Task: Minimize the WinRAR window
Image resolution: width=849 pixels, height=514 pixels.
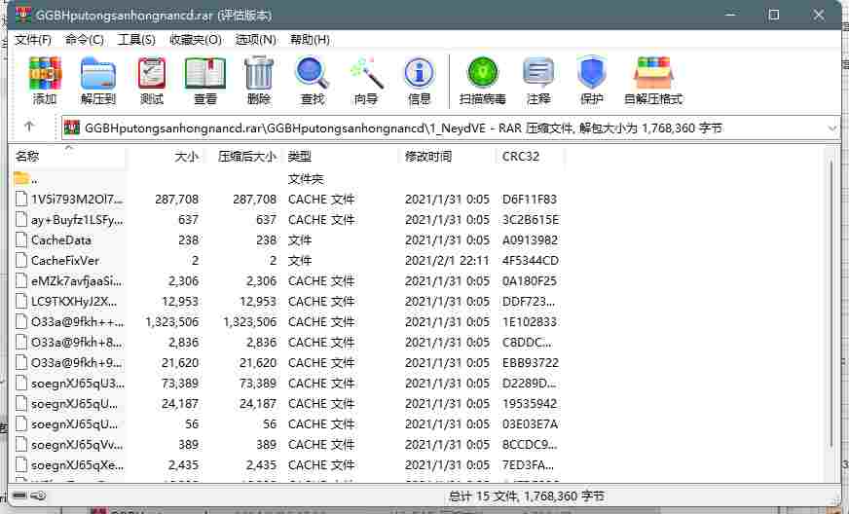Action: tap(731, 15)
